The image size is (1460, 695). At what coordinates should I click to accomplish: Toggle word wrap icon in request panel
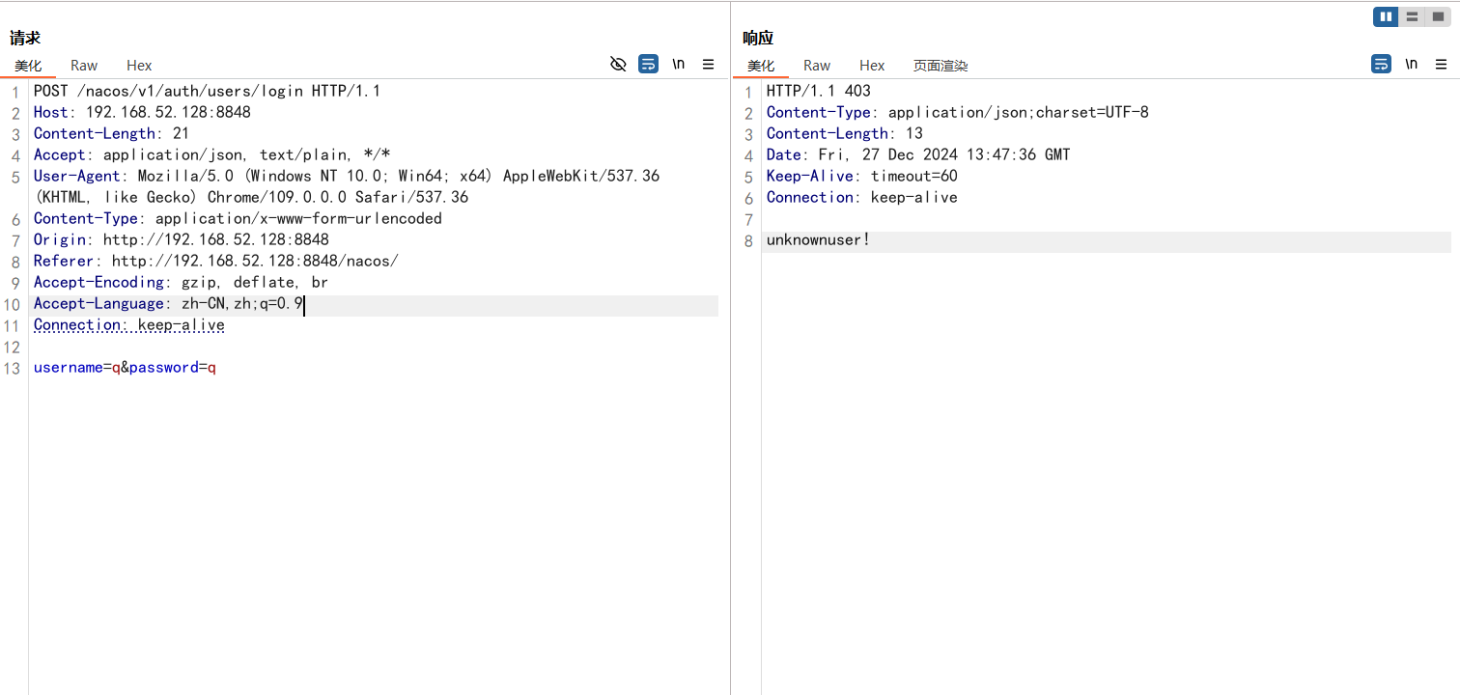coord(649,64)
